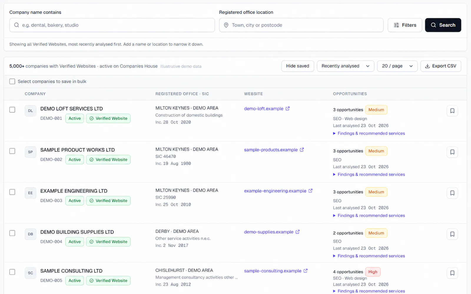Export results with Export CSV
This screenshot has height=294, width=471.
tap(441, 66)
